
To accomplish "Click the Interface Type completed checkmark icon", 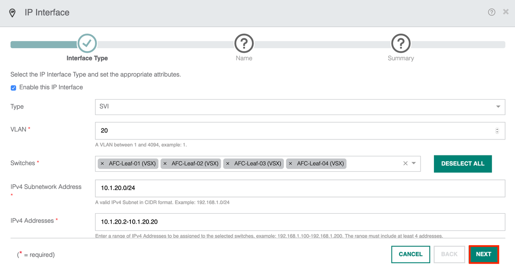I will [x=87, y=43].
